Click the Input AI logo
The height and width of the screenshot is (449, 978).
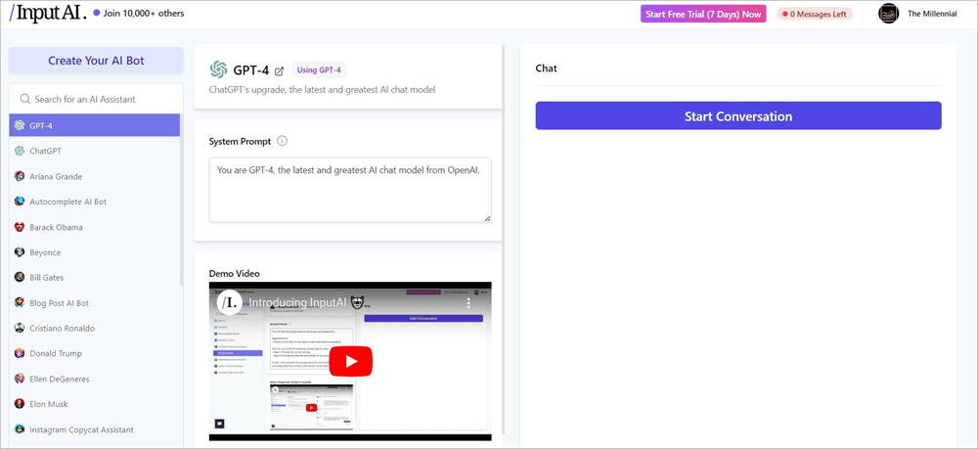pos(47,14)
